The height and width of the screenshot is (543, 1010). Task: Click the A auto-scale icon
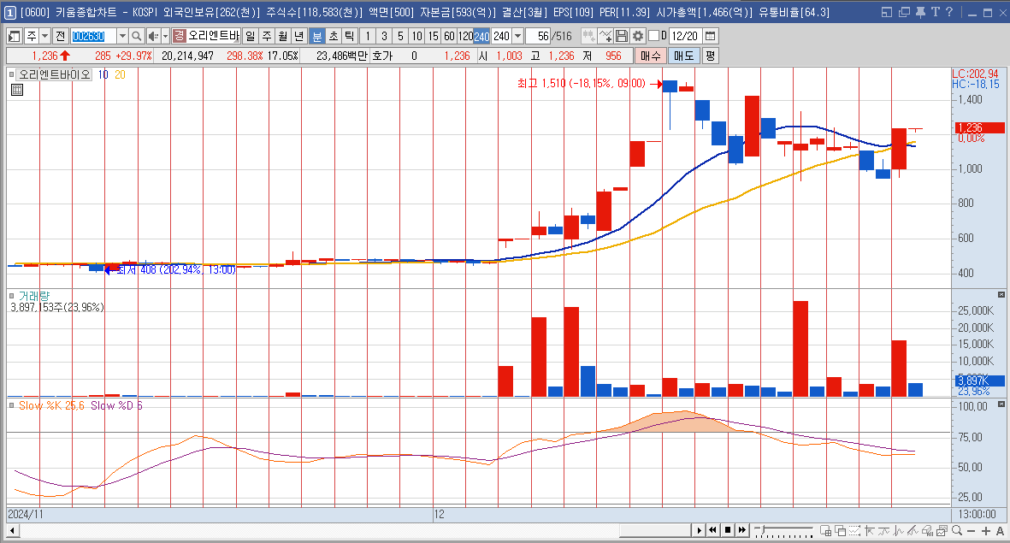(x=1000, y=531)
